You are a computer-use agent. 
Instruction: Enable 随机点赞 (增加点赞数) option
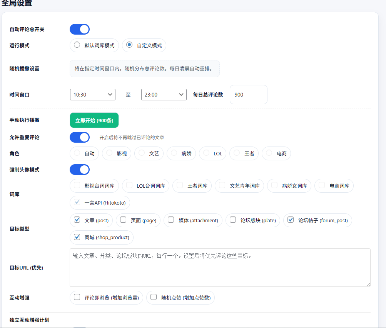[154, 297]
